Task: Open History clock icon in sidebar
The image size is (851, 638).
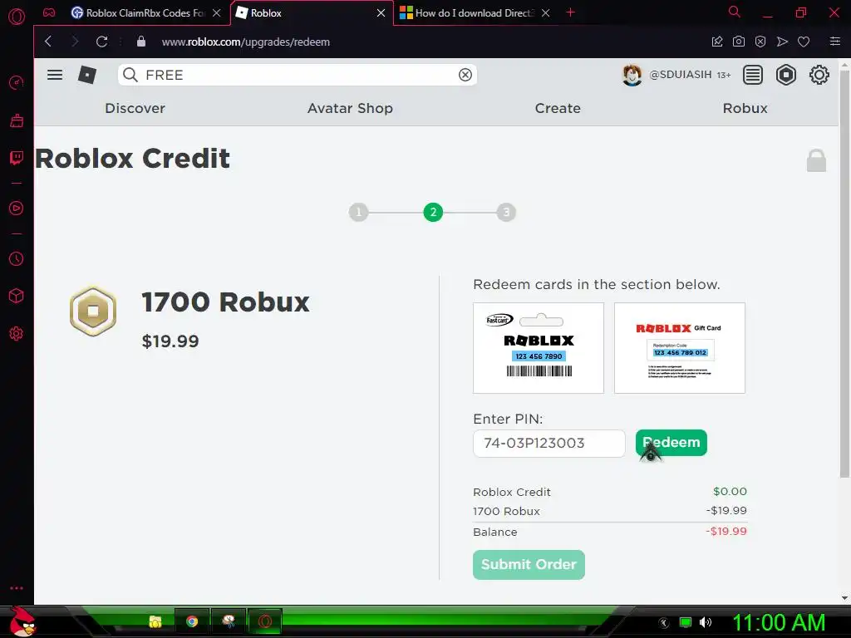Action: tap(17, 259)
